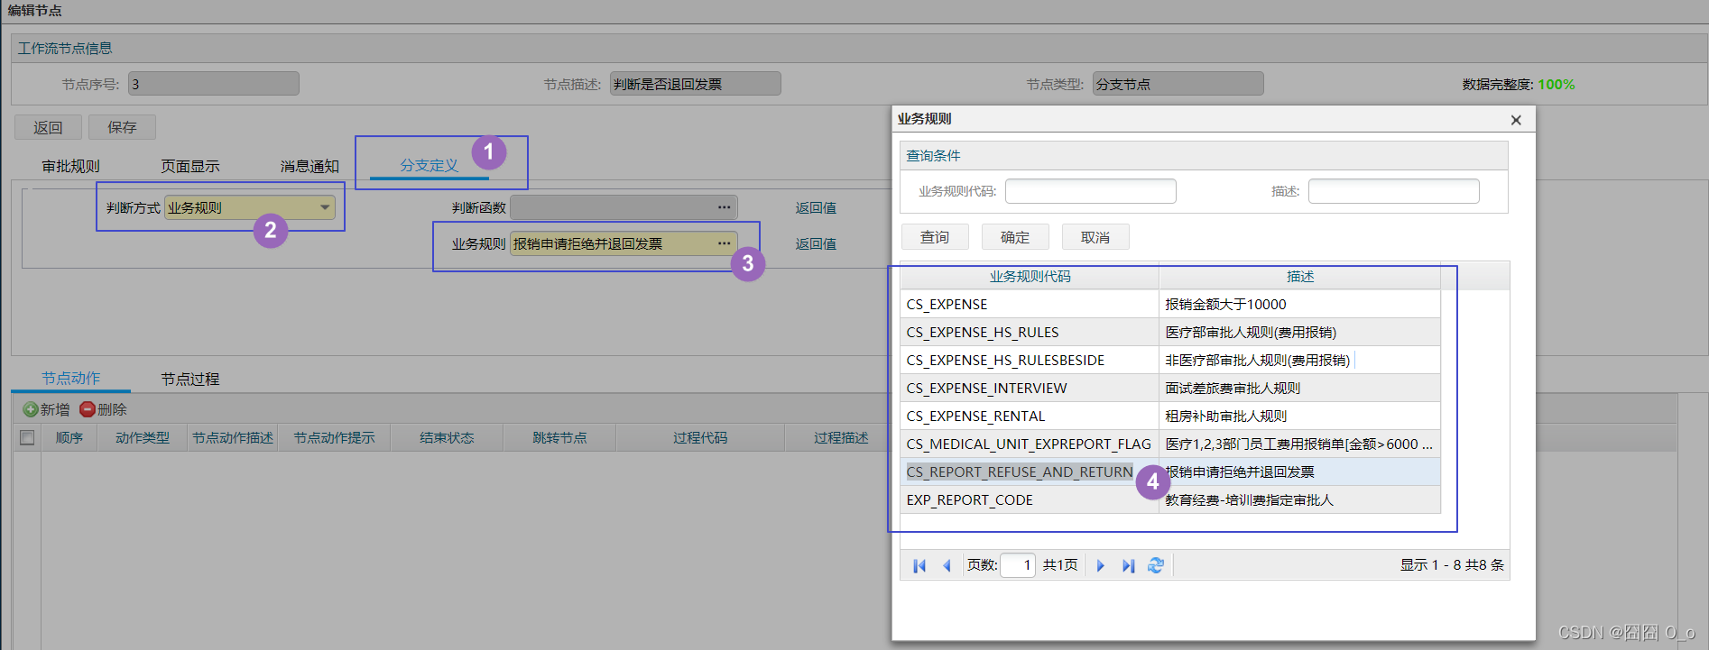The height and width of the screenshot is (650, 1709).
Task: Expand the 判断方式 dropdown
Action: click(x=325, y=207)
